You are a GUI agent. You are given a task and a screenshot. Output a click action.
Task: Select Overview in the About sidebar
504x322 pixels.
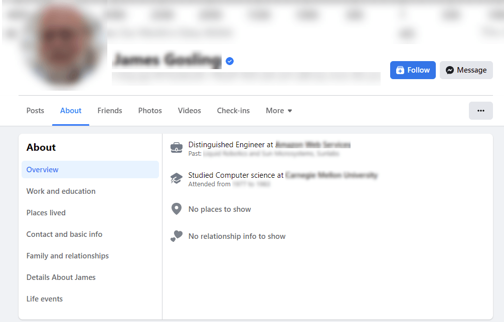tap(90, 169)
